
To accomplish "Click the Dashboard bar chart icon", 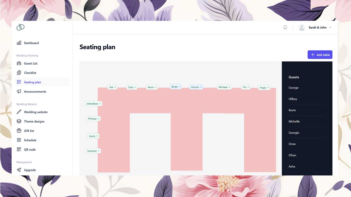I will coord(19,43).
